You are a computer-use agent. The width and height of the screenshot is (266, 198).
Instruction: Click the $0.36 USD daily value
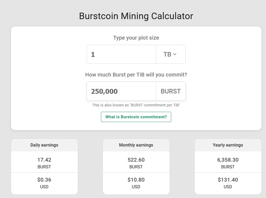click(44, 183)
